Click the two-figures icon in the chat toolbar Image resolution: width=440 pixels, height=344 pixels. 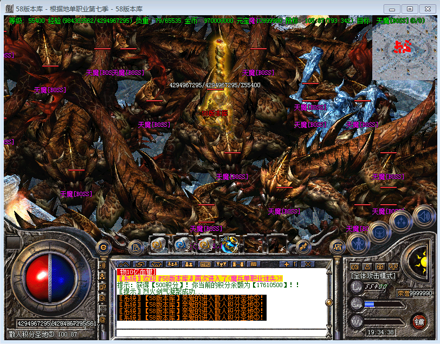pos(189,264)
